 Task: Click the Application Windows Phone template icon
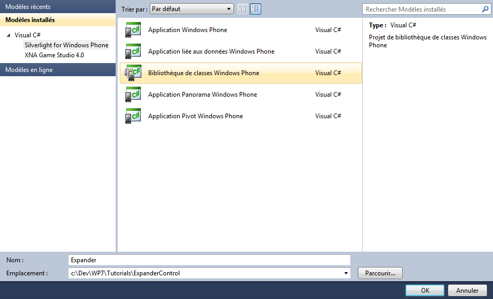(133, 30)
